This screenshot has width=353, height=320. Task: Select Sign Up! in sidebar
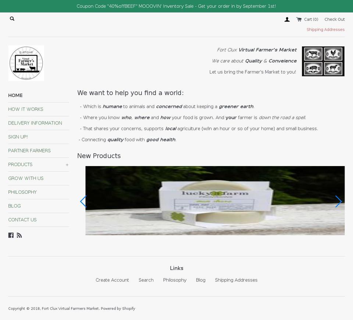pyautogui.click(x=18, y=137)
